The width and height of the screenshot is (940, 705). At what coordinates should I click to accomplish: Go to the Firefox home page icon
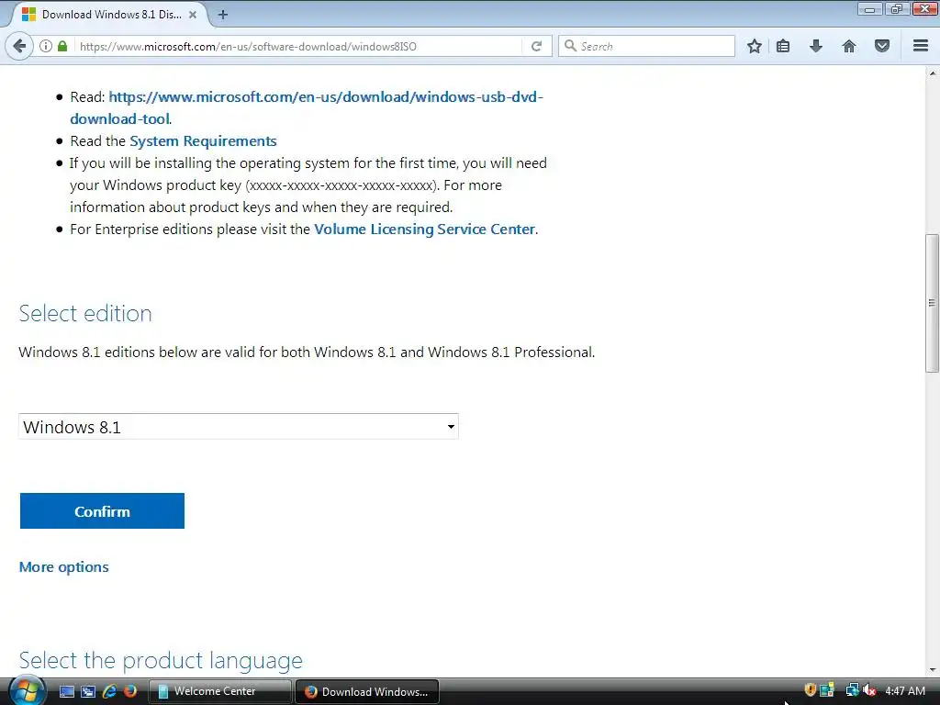coord(849,46)
